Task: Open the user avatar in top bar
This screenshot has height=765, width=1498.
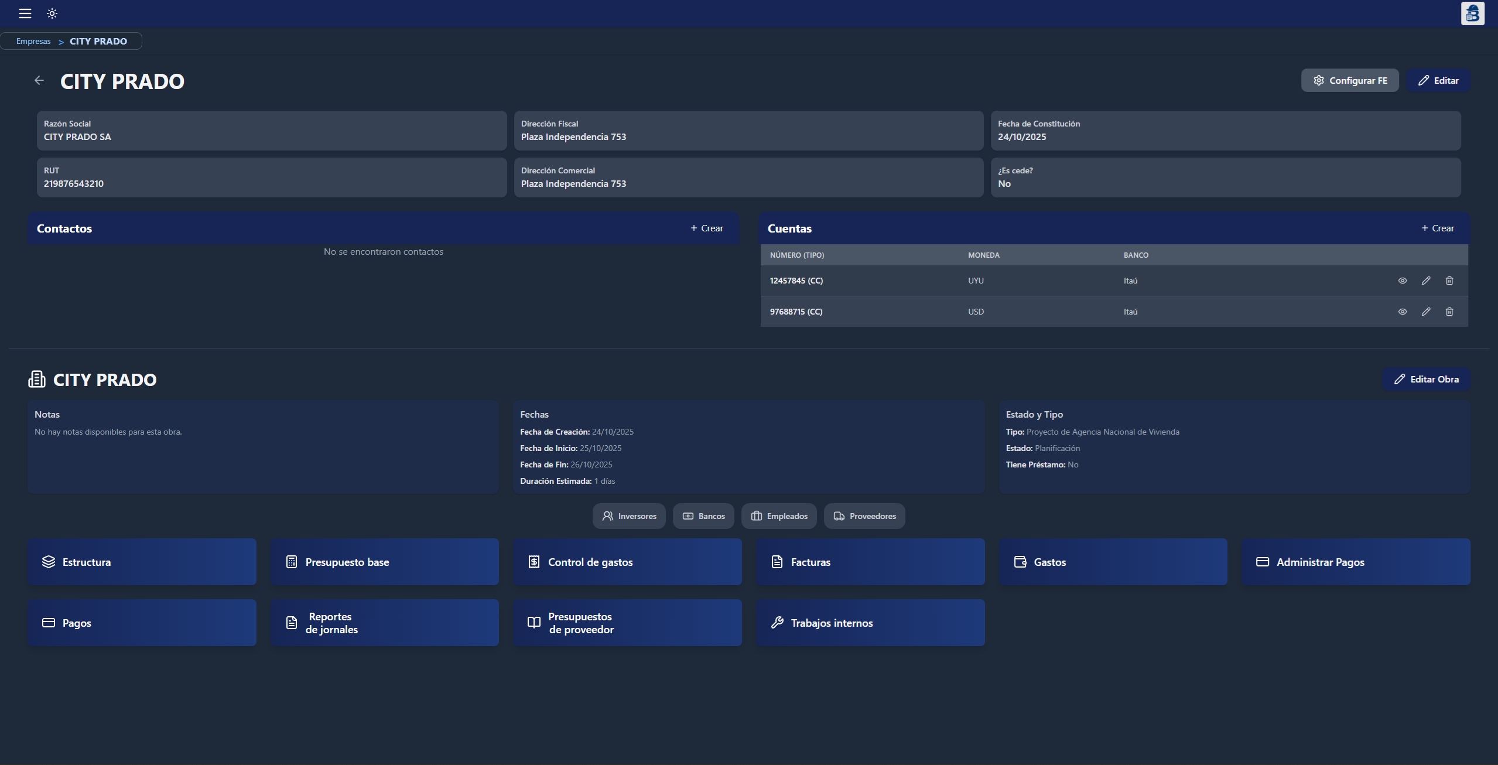Action: click(1473, 13)
